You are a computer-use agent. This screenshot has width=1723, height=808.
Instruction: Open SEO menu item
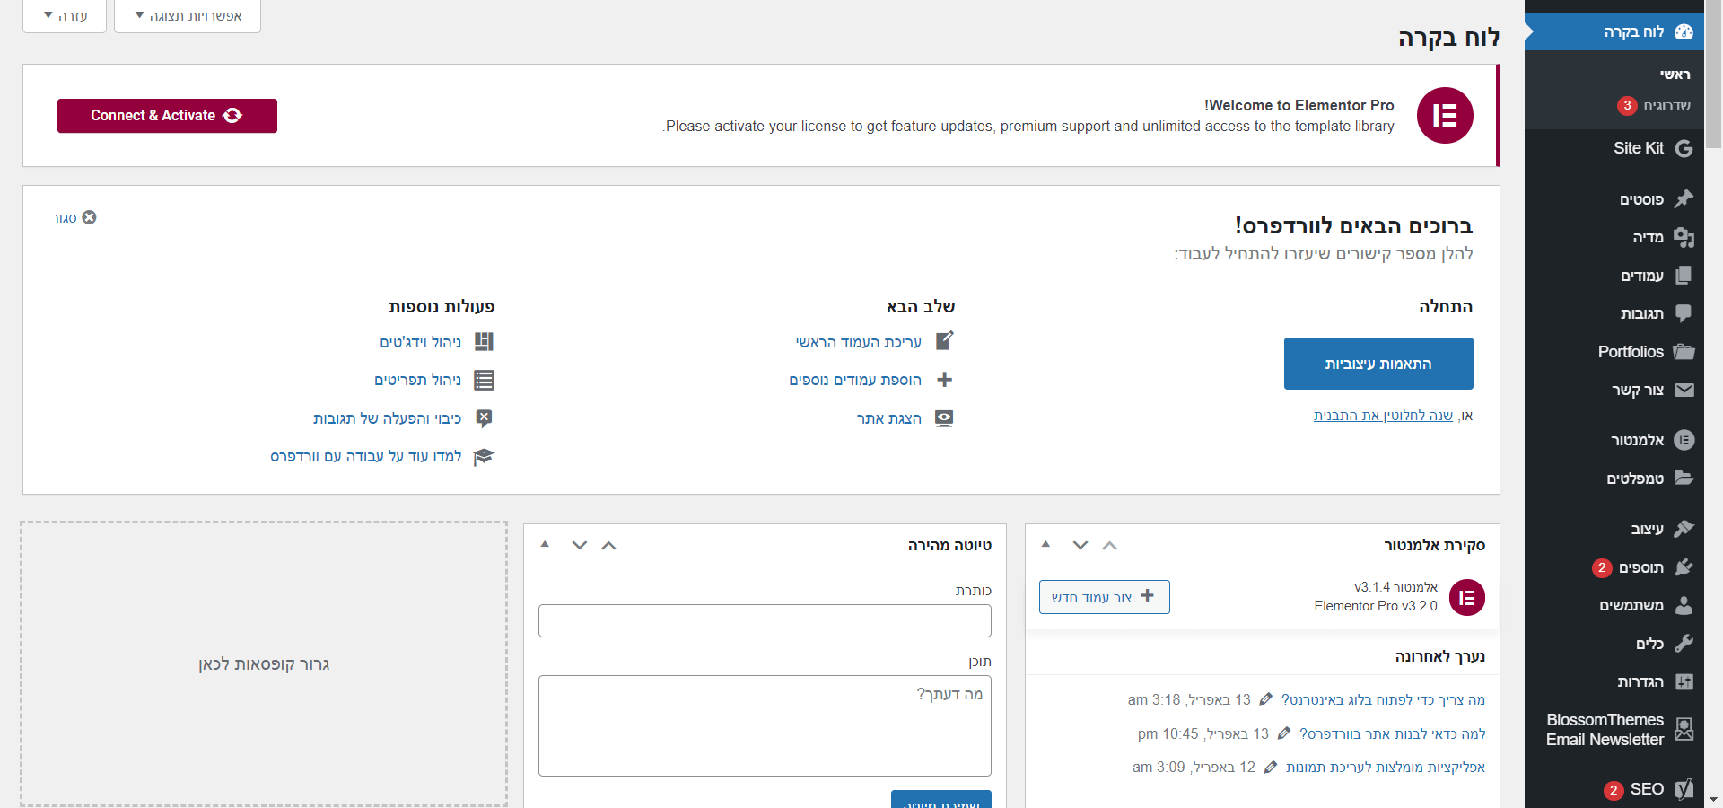(x=1647, y=789)
